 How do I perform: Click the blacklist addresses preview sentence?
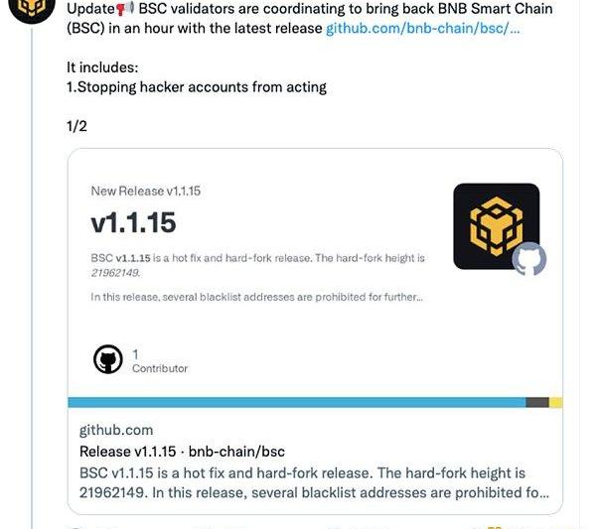[x=256, y=297]
